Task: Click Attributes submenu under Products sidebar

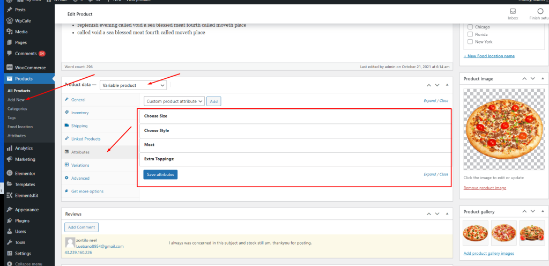Action: (17, 136)
